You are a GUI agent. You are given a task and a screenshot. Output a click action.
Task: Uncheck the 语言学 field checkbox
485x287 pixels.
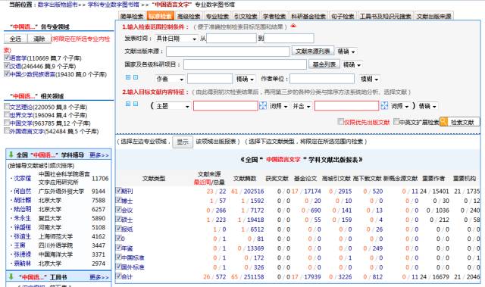[7, 58]
